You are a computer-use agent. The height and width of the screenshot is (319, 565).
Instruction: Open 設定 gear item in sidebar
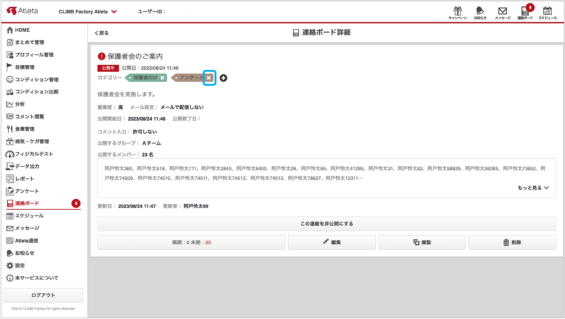click(x=20, y=265)
